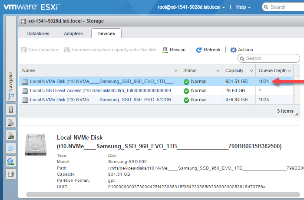Select the Local USB Direct-Access SanDisk row
The height and width of the screenshot is (200, 304).
tap(156, 91)
